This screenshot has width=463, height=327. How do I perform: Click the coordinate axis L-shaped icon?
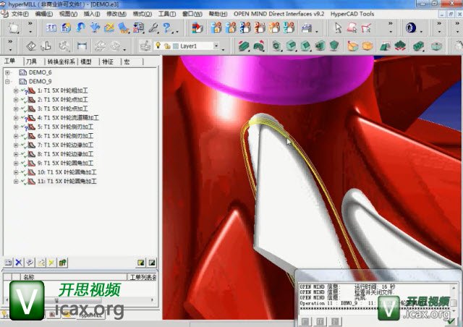46,46
